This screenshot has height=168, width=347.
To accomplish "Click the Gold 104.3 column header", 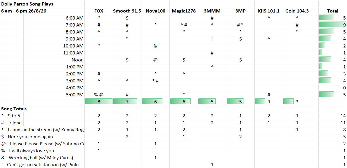I will point(297,11).
